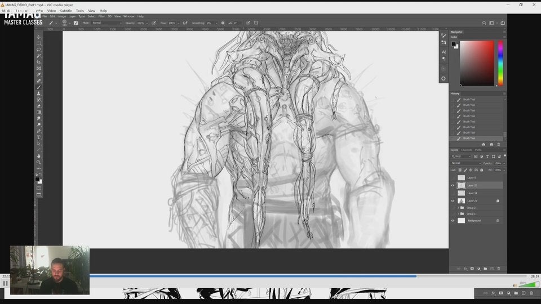The height and width of the screenshot is (304, 541).
Task: Click the VLC playback progress bar
Action: pyautogui.click(x=308, y=276)
